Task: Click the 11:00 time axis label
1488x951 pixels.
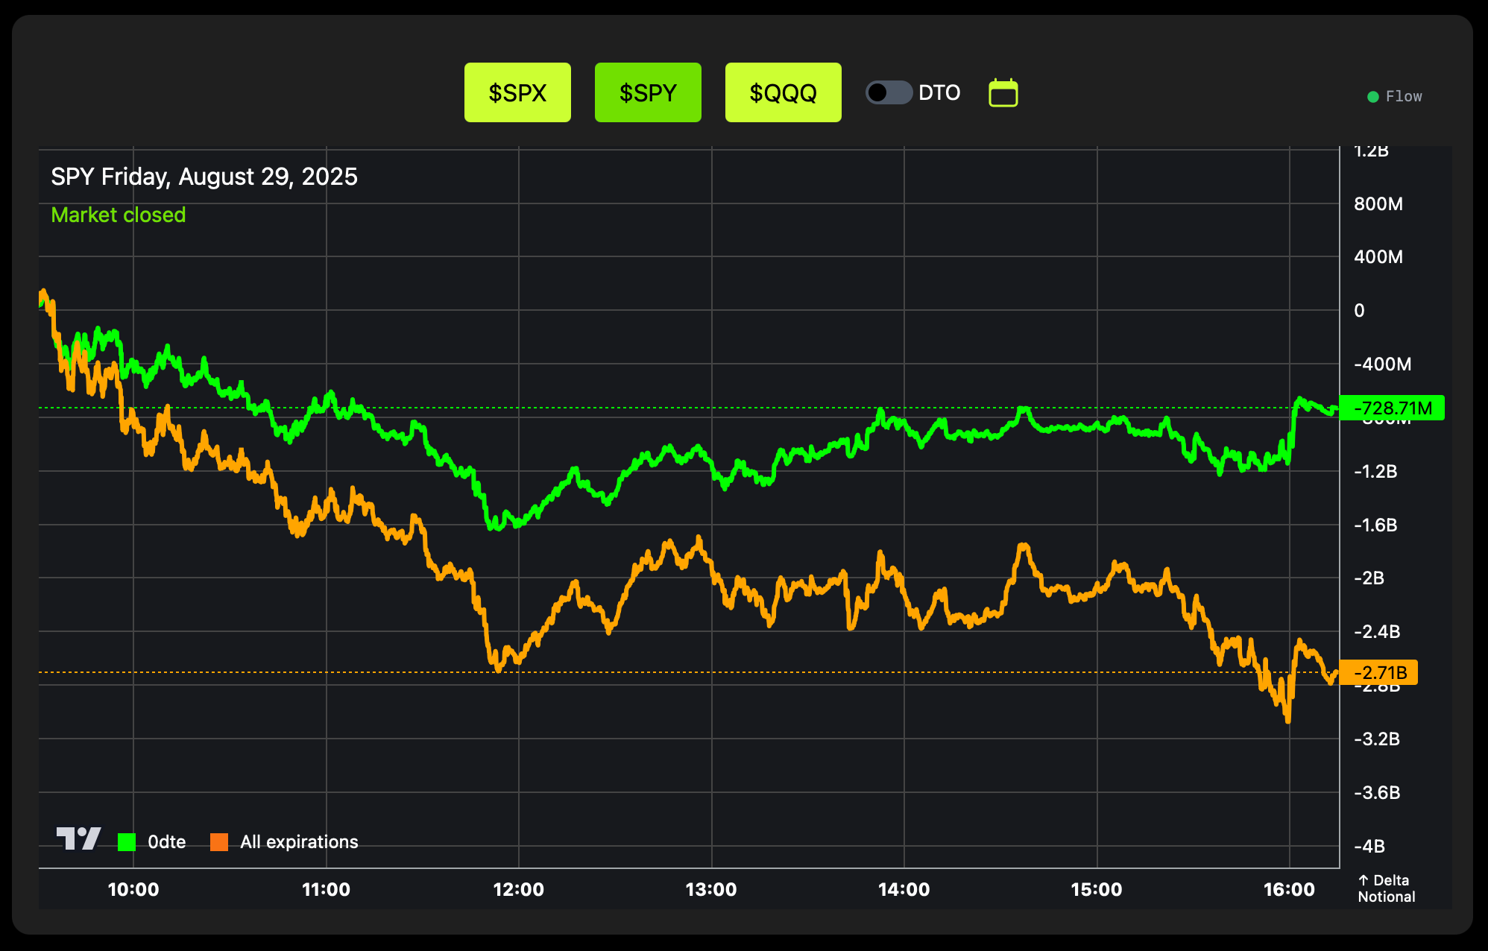Action: pyautogui.click(x=326, y=889)
